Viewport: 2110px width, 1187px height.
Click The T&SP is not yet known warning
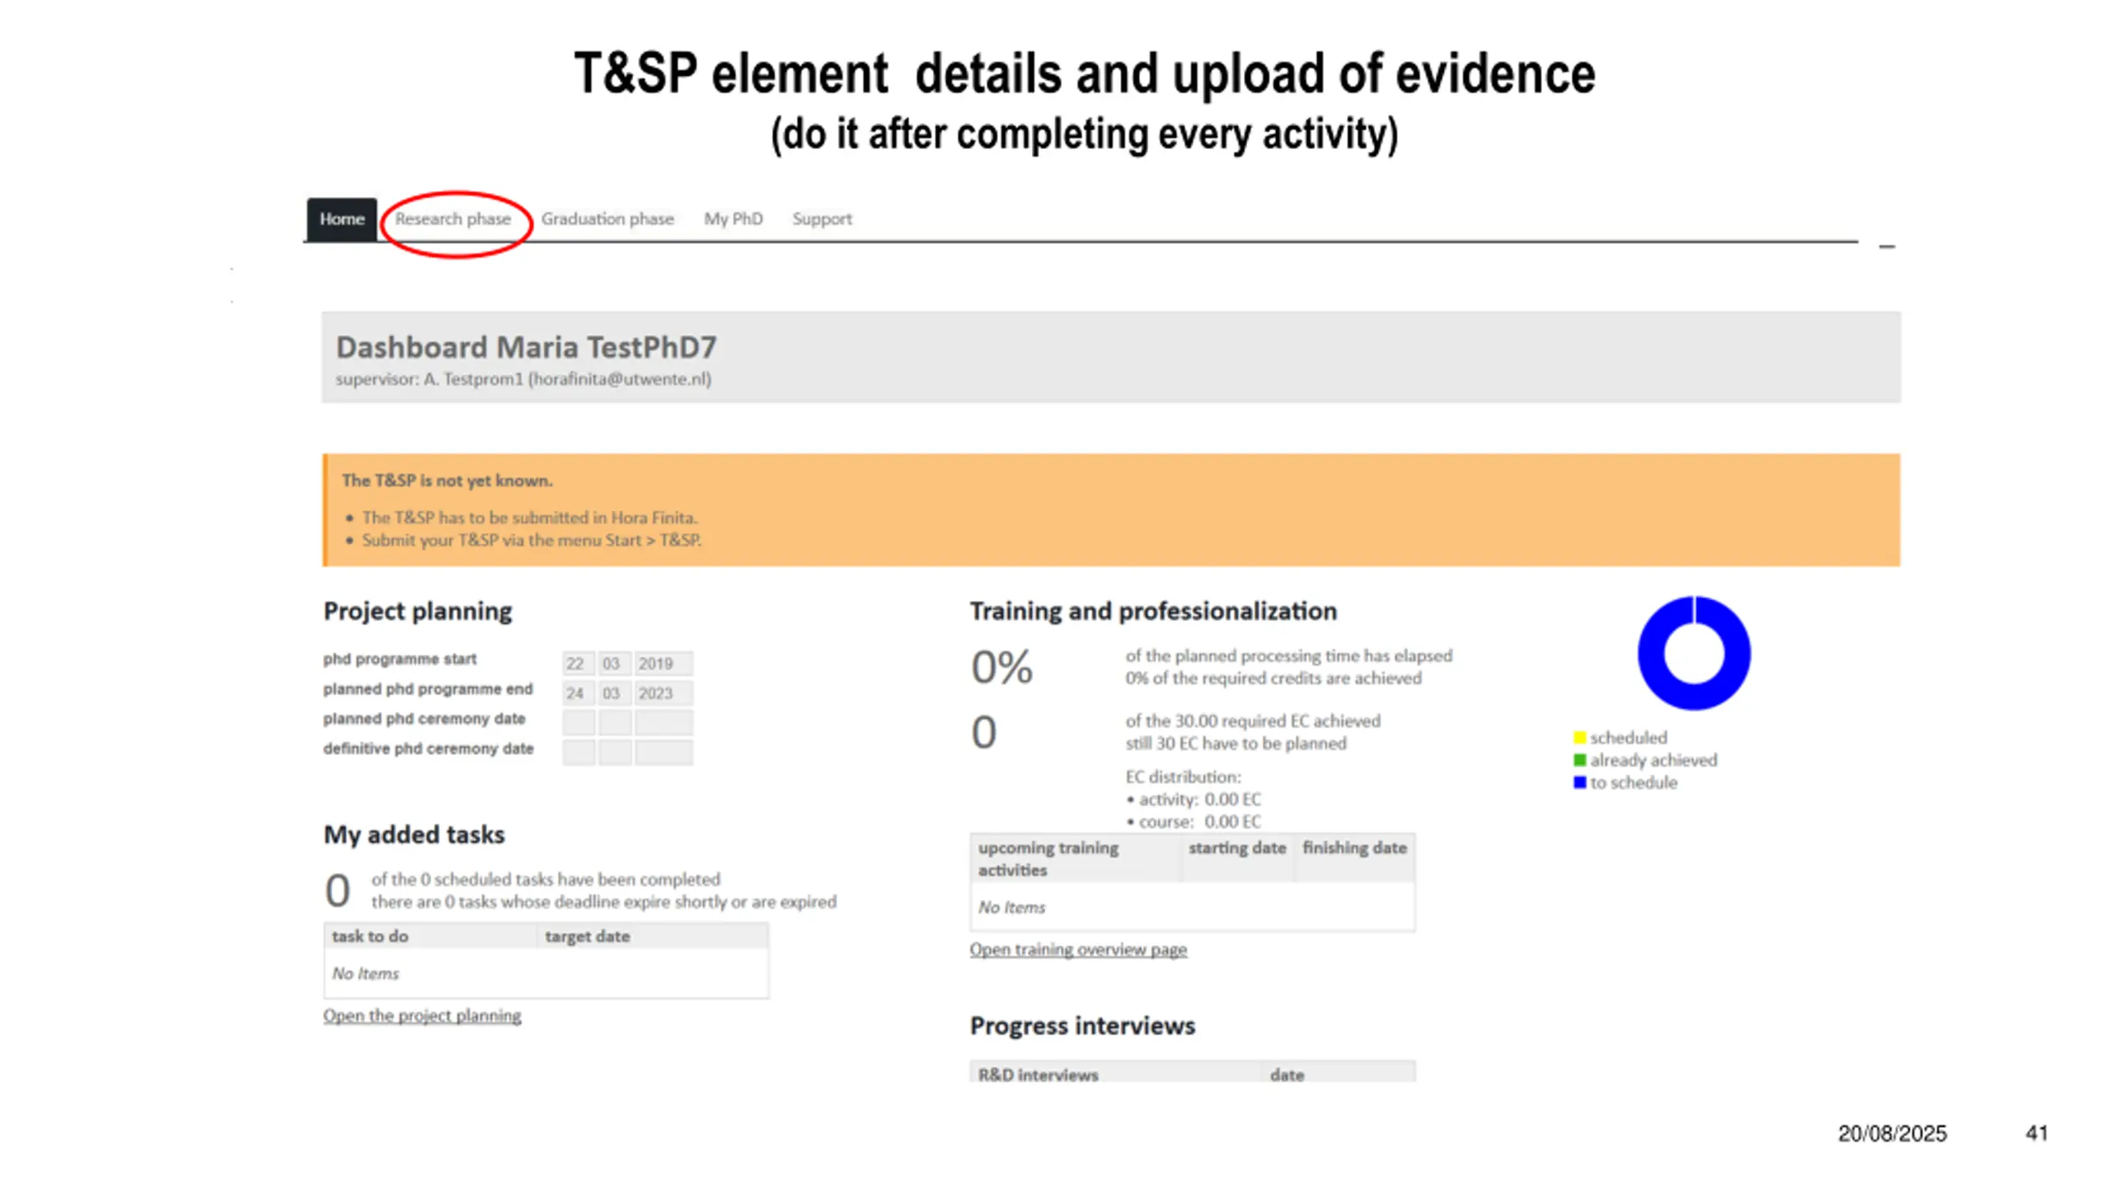pos(448,481)
